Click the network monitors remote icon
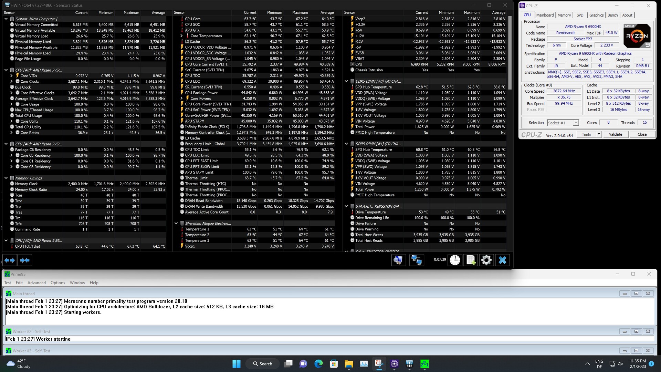This screenshot has width=661, height=372. click(x=417, y=260)
